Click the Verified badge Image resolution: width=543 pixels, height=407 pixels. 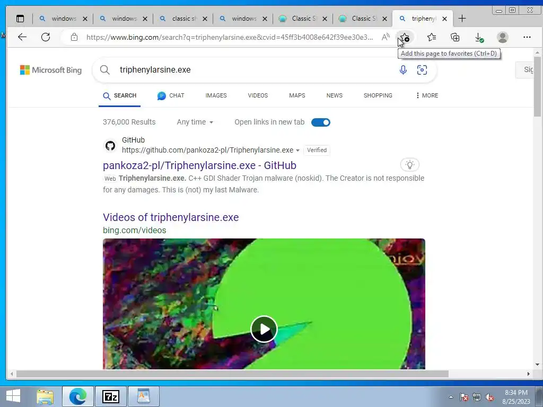coord(317,150)
